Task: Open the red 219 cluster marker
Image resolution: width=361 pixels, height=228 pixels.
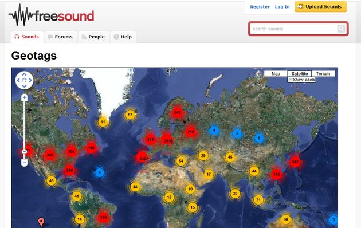Action: click(191, 132)
